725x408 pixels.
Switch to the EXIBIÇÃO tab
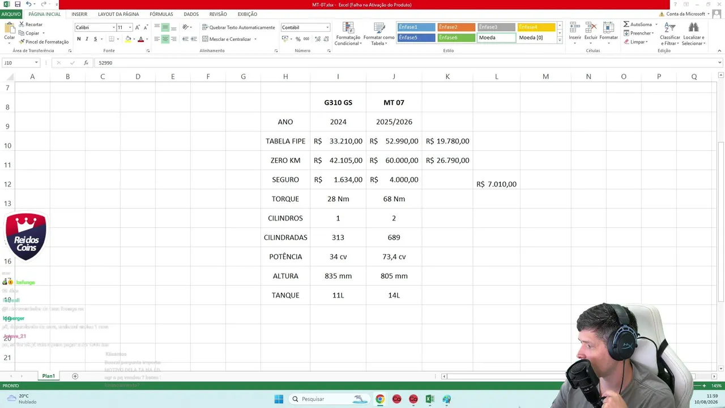coord(248,14)
